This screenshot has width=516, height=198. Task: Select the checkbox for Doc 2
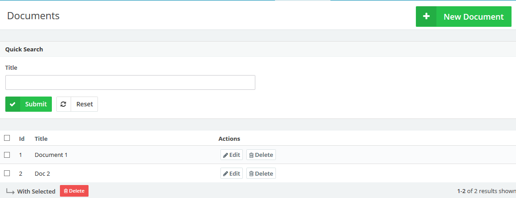click(x=7, y=173)
